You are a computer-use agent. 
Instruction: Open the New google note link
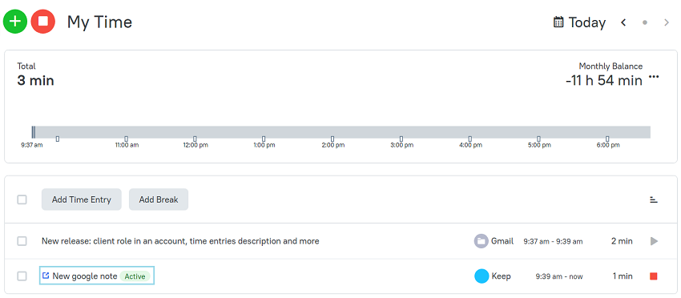tap(85, 276)
